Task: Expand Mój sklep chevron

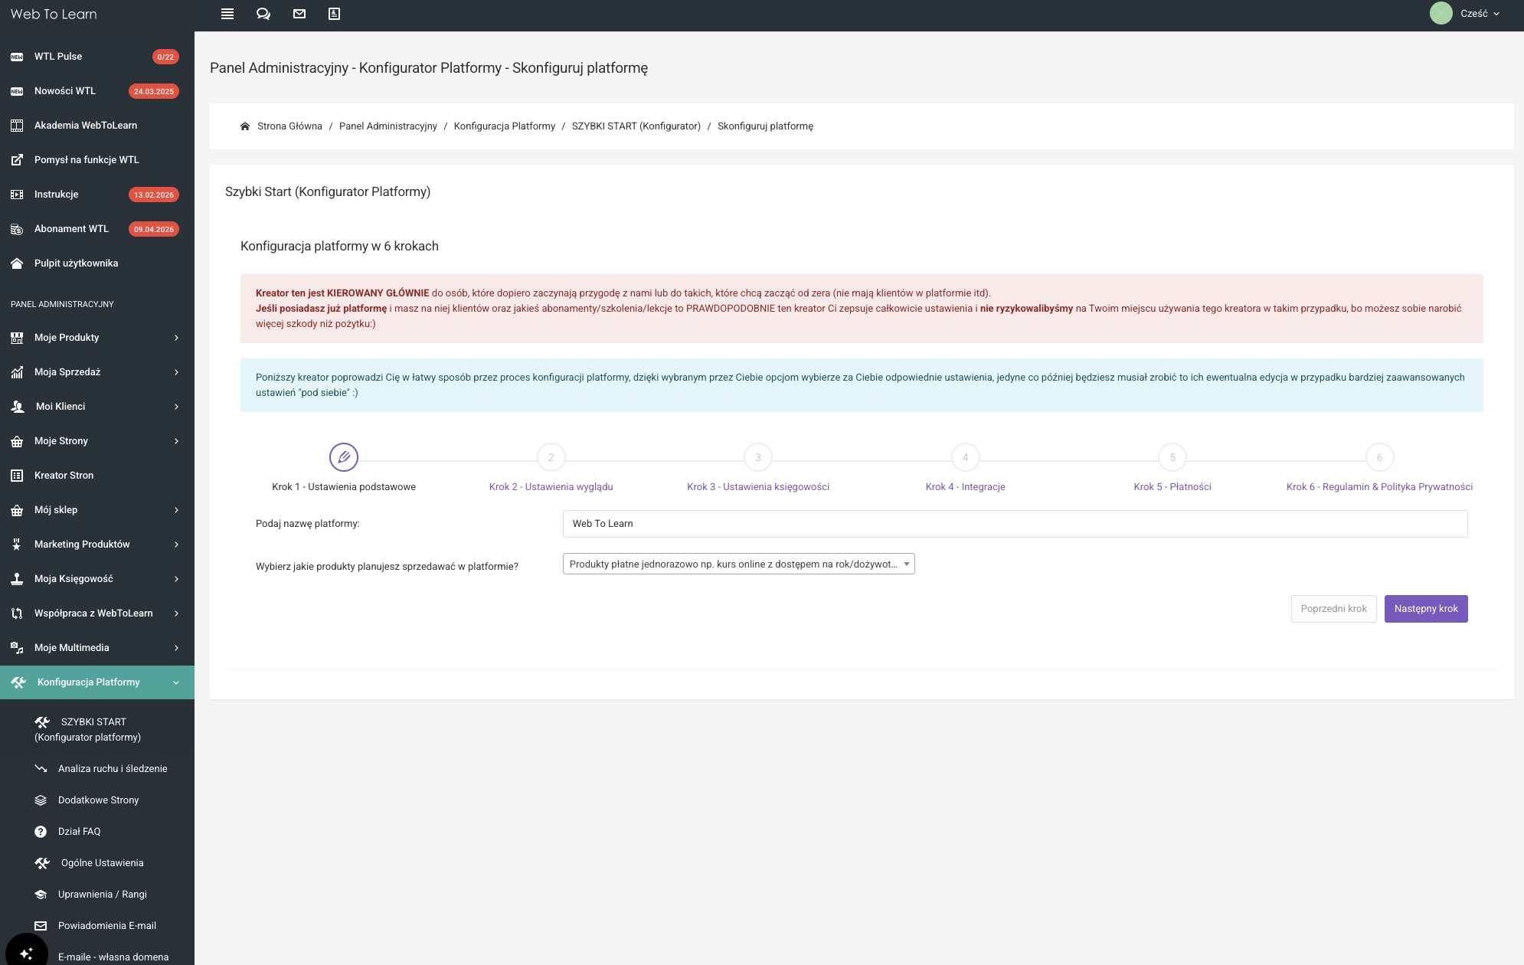Action: pos(176,510)
